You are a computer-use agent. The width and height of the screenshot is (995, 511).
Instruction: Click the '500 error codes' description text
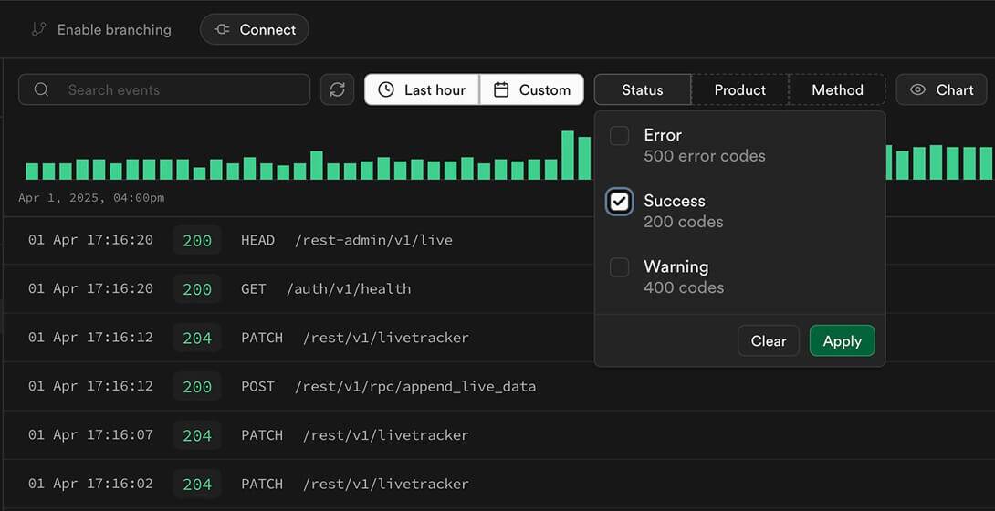coord(705,156)
